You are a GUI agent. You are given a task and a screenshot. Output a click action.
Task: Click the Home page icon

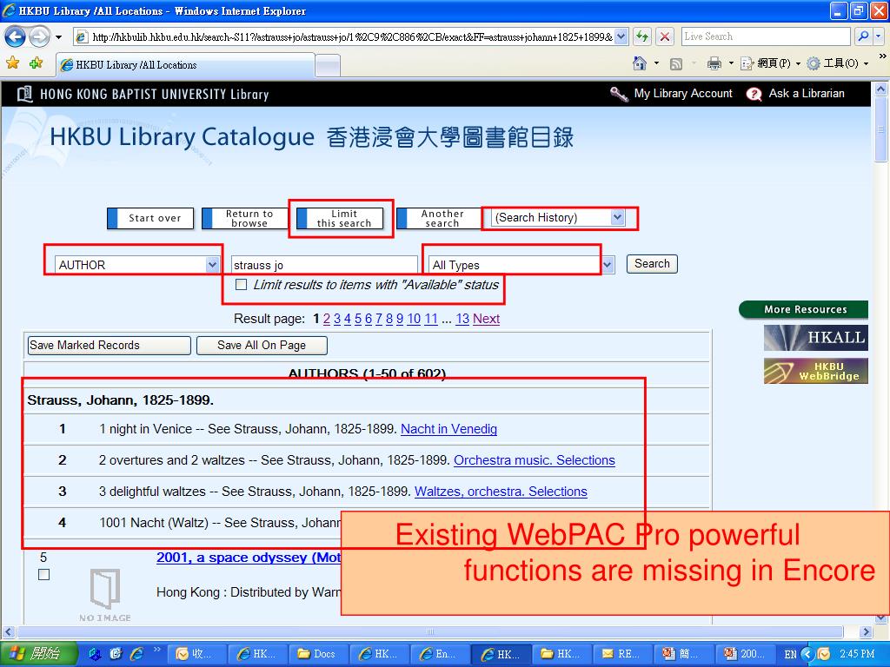tap(640, 63)
